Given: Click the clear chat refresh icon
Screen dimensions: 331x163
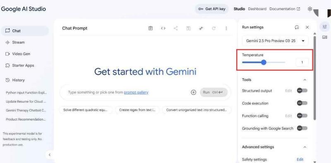Looking at the screenshot, I should (213, 28).
